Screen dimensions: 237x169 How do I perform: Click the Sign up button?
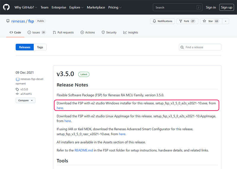pyautogui.click(x=226, y=7)
